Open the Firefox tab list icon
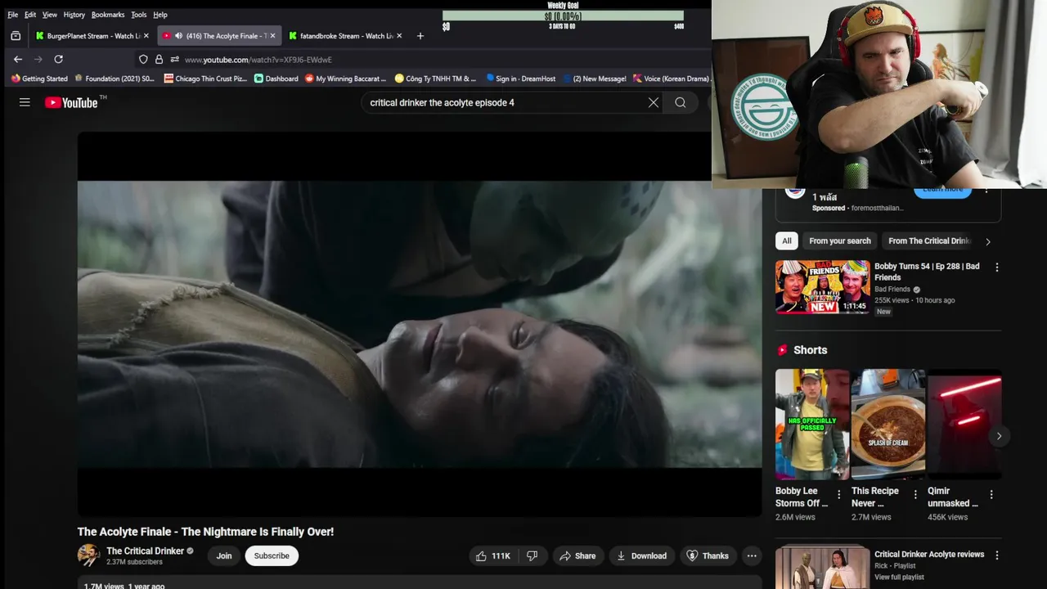This screenshot has width=1047, height=589. coord(16,36)
